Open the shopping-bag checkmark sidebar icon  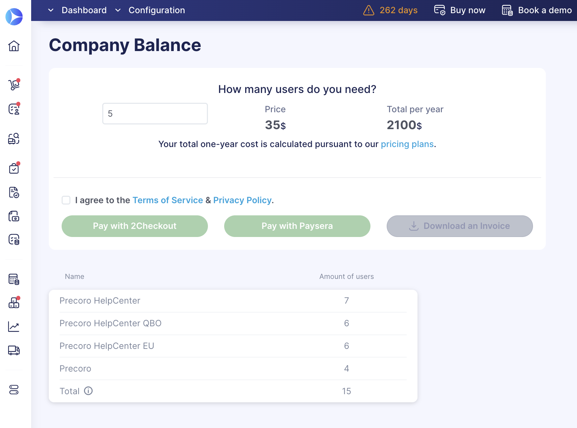click(14, 168)
